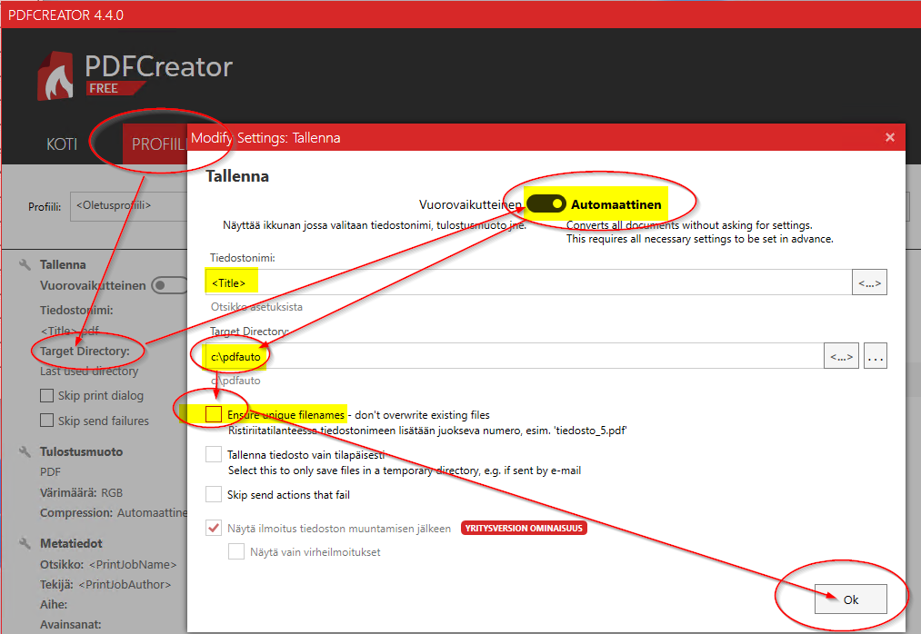921x634 pixels.
Task: Open the Metatiedot section in left panel
Action: [71, 543]
